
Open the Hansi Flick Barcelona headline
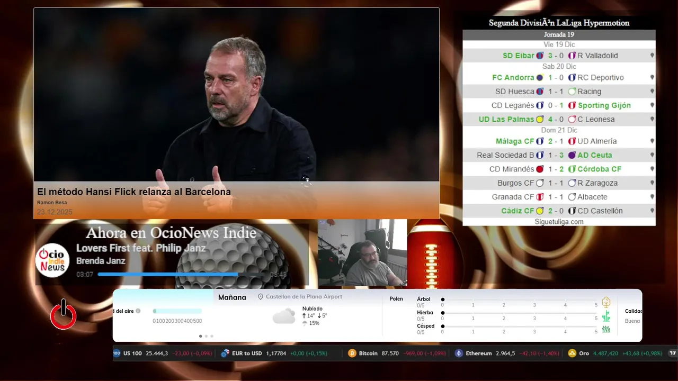point(134,192)
